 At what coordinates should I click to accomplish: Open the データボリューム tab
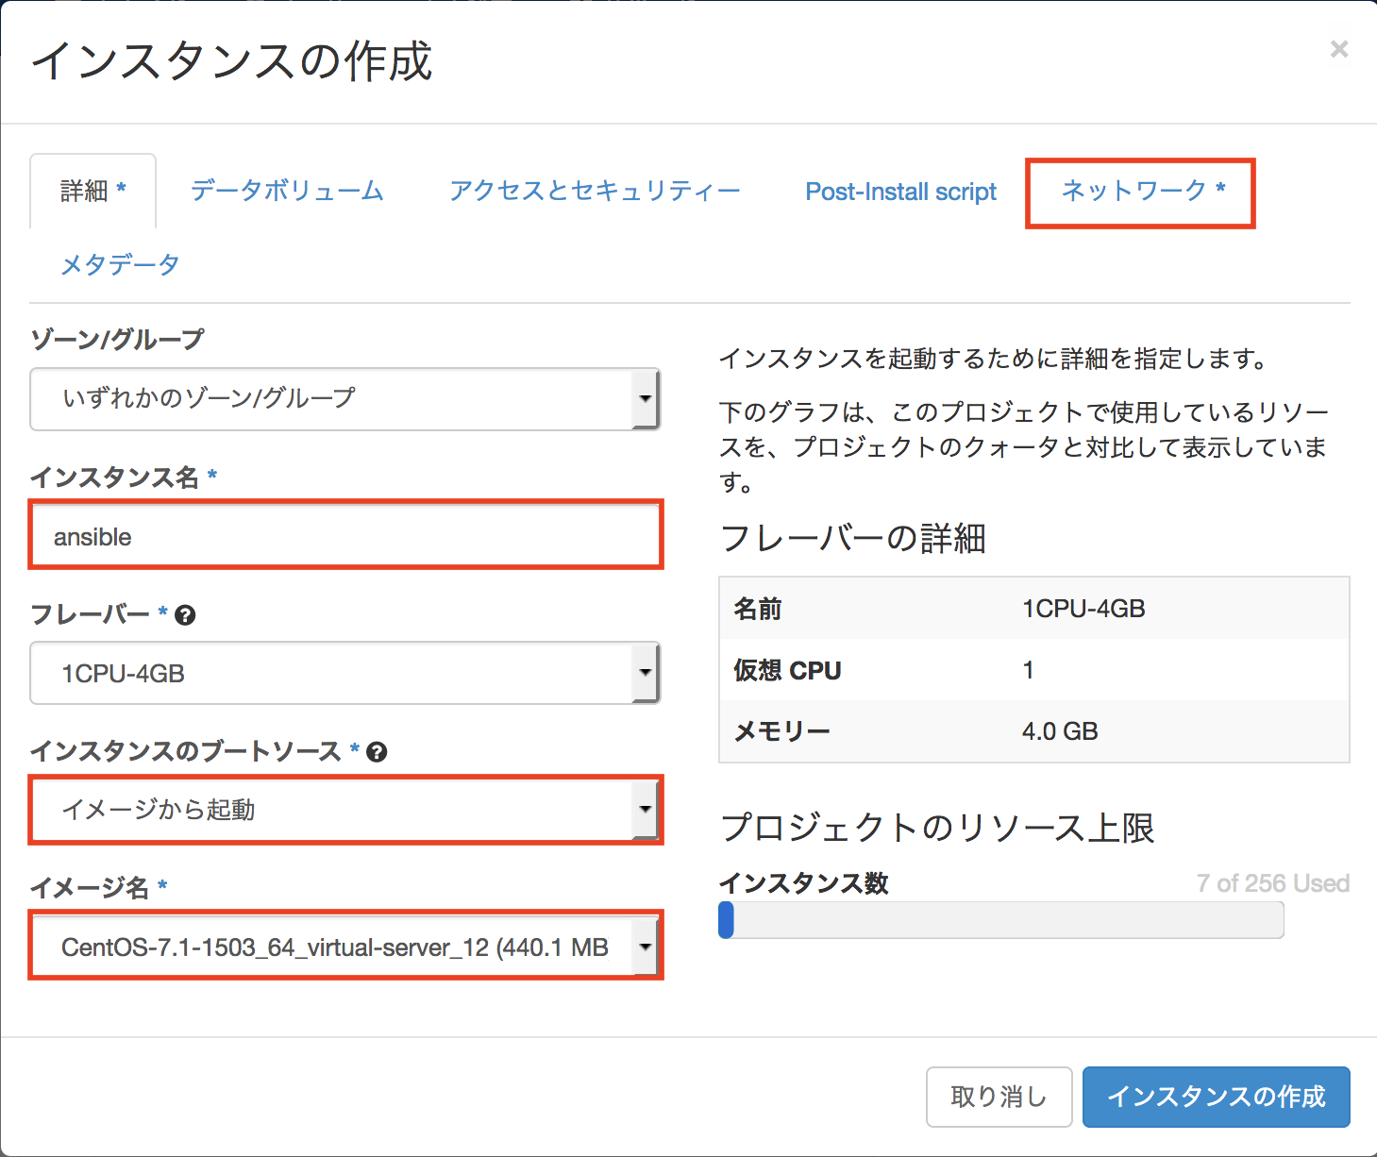(x=287, y=192)
